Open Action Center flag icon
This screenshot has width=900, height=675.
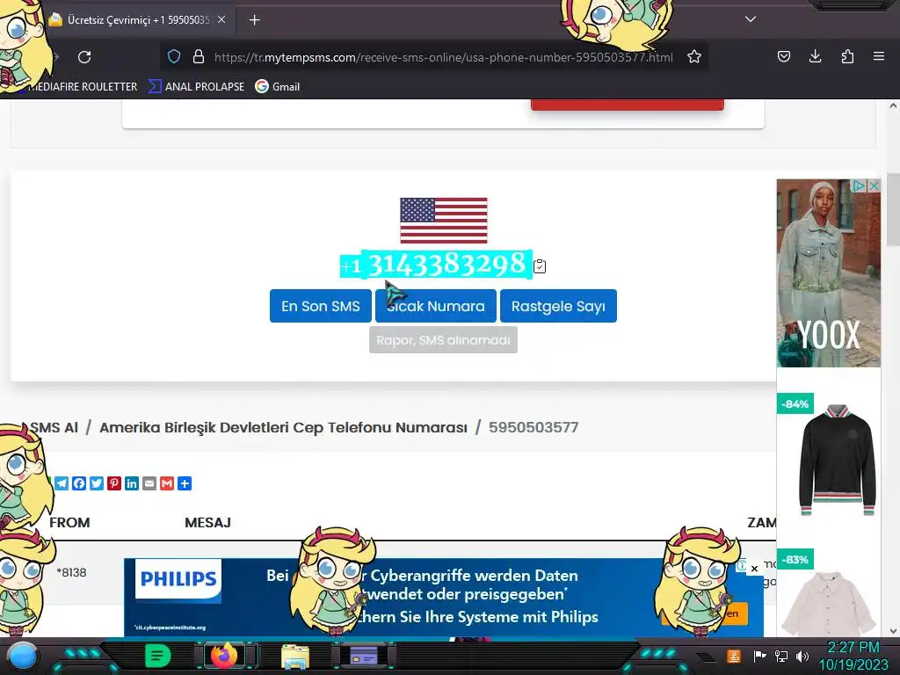click(x=759, y=656)
